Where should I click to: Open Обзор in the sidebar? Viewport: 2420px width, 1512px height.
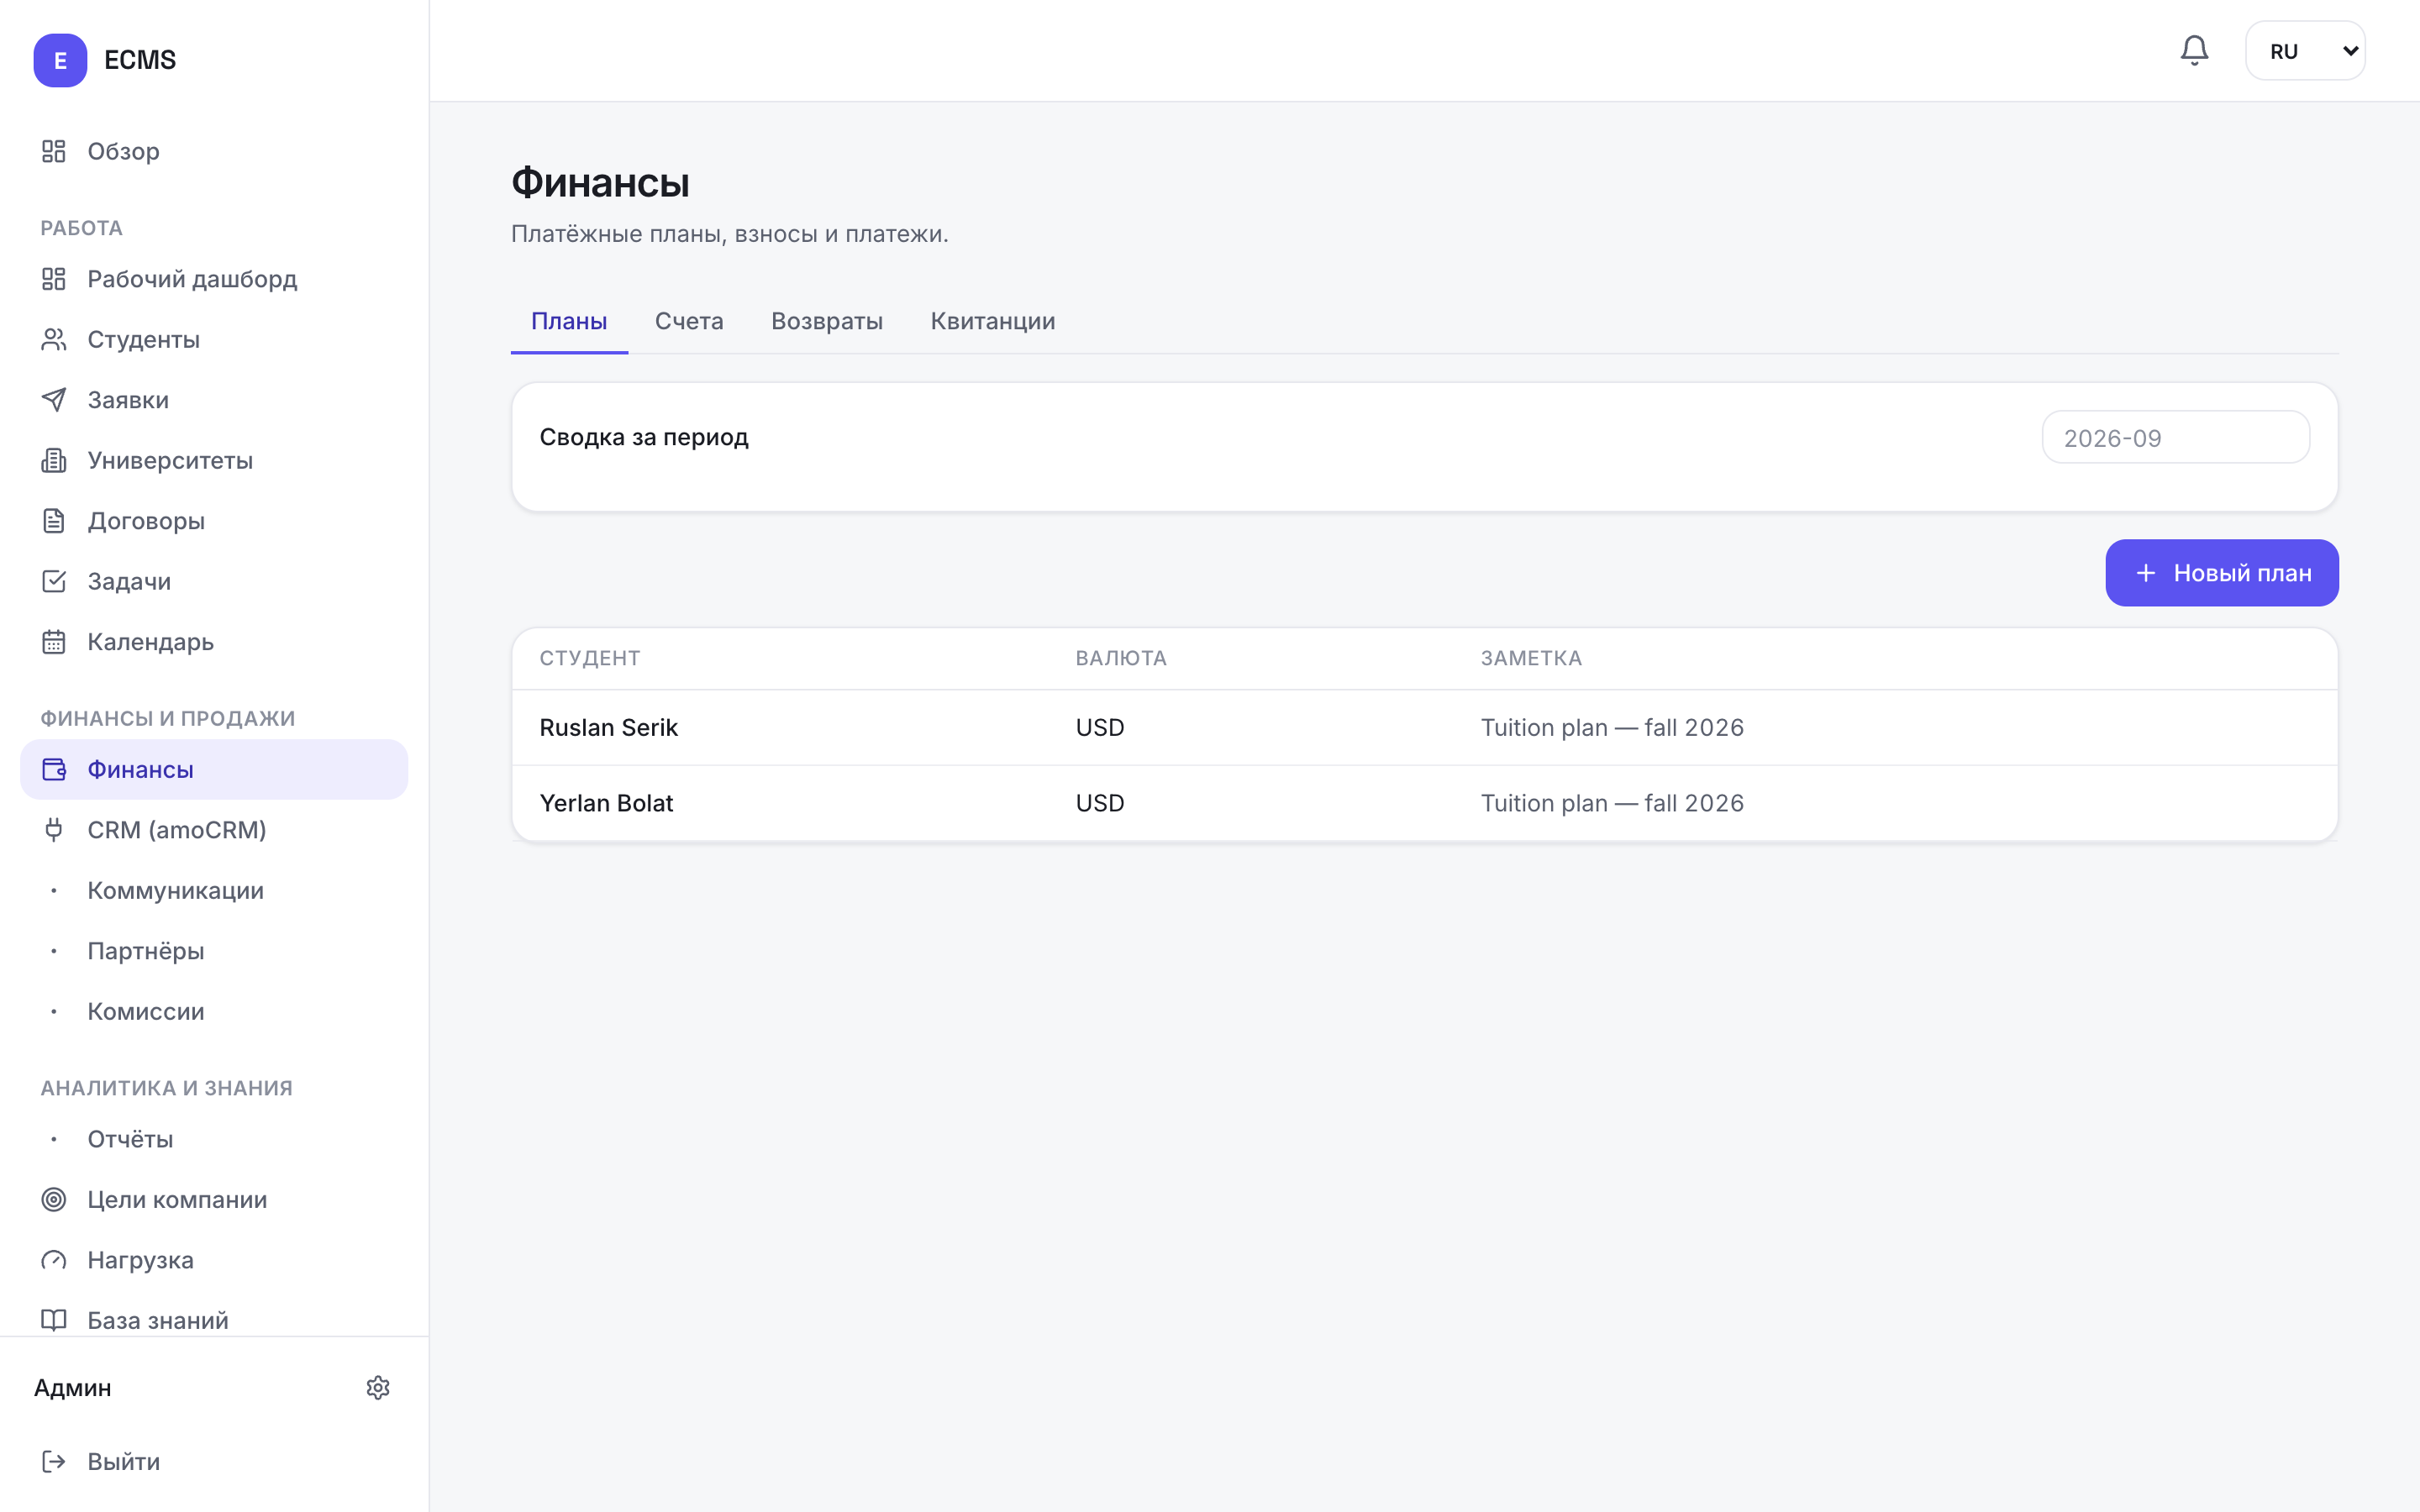pos(214,151)
